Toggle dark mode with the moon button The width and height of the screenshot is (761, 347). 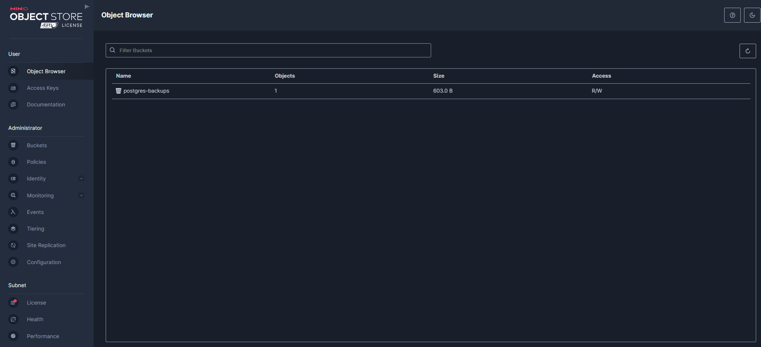tap(752, 15)
